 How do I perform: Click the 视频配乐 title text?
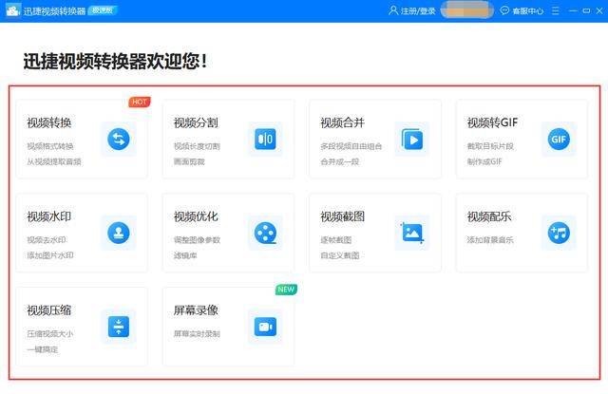point(489,216)
